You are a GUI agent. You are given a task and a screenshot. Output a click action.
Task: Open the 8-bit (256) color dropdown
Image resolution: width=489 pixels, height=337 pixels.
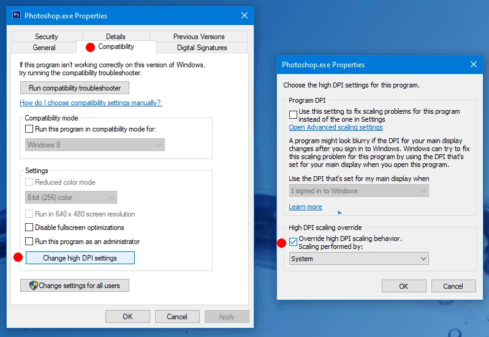tap(71, 198)
